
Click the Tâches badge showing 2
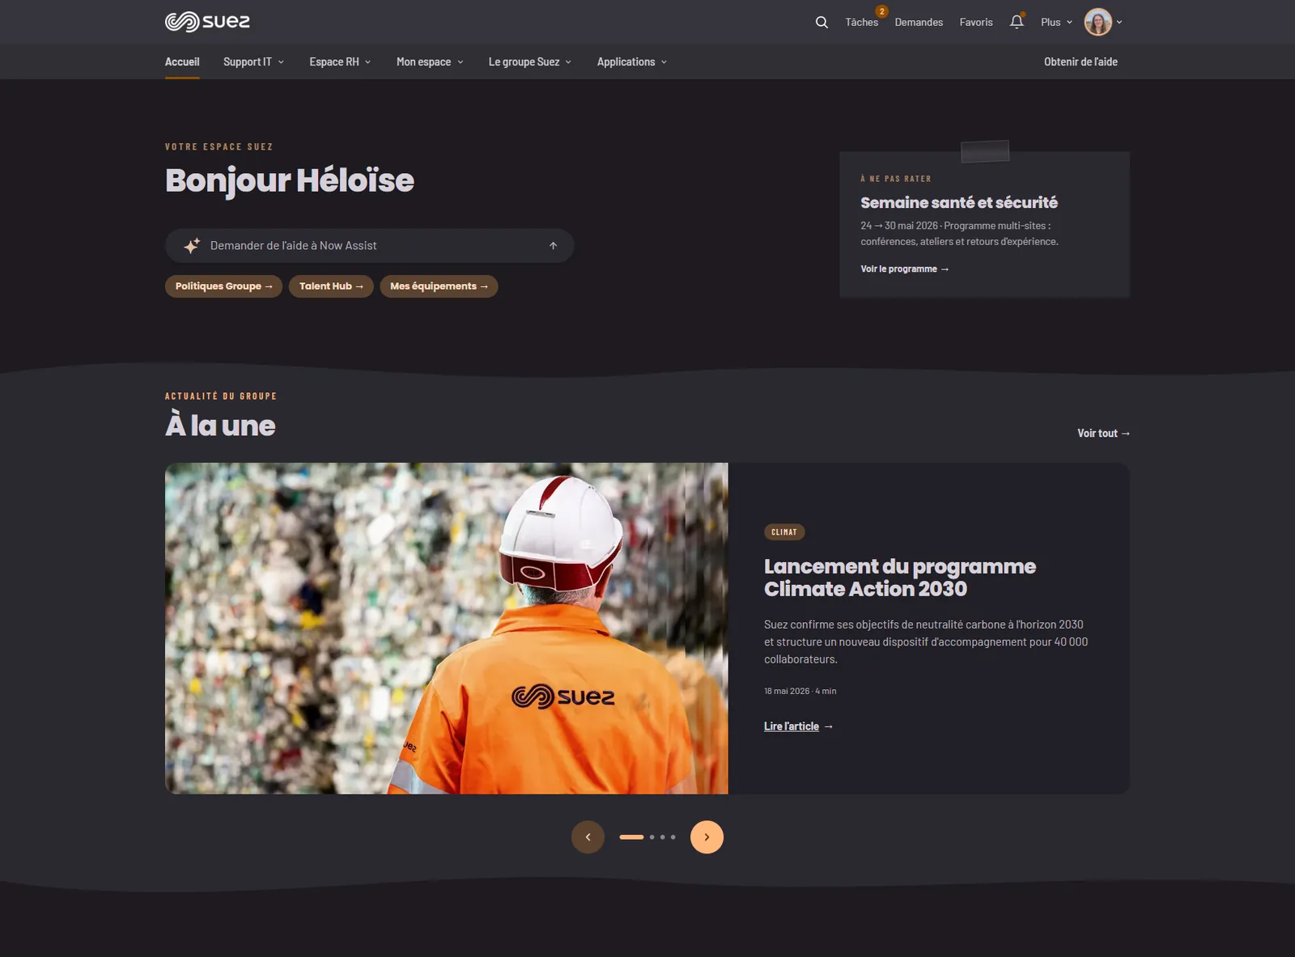[x=881, y=11]
